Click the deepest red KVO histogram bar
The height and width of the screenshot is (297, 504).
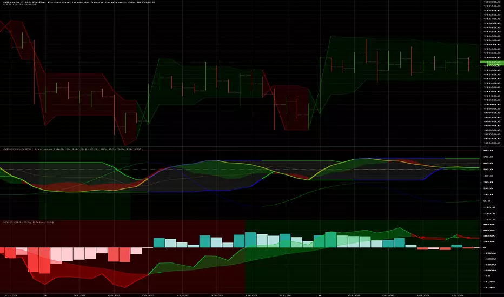pos(44,260)
